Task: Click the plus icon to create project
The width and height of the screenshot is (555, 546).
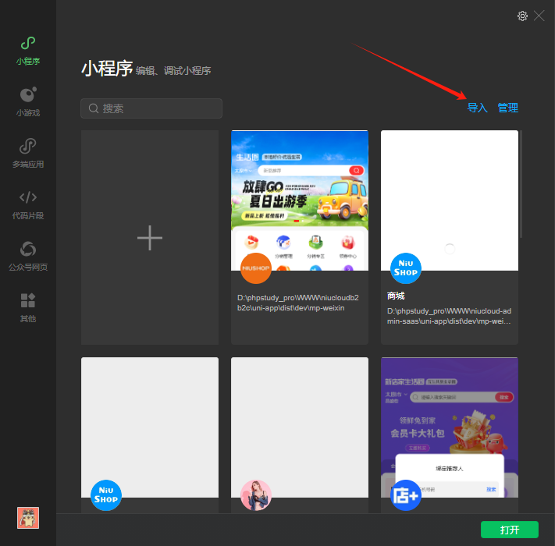Action: point(149,238)
